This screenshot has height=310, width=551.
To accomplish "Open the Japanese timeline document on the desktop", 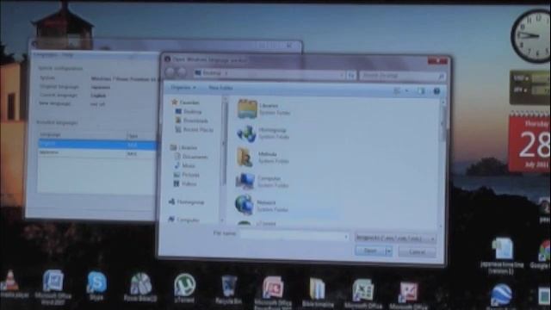I will [x=502, y=256].
